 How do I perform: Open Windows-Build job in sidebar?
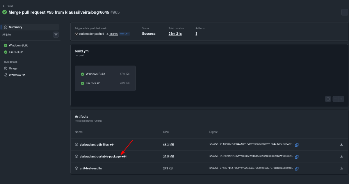coord(18,45)
